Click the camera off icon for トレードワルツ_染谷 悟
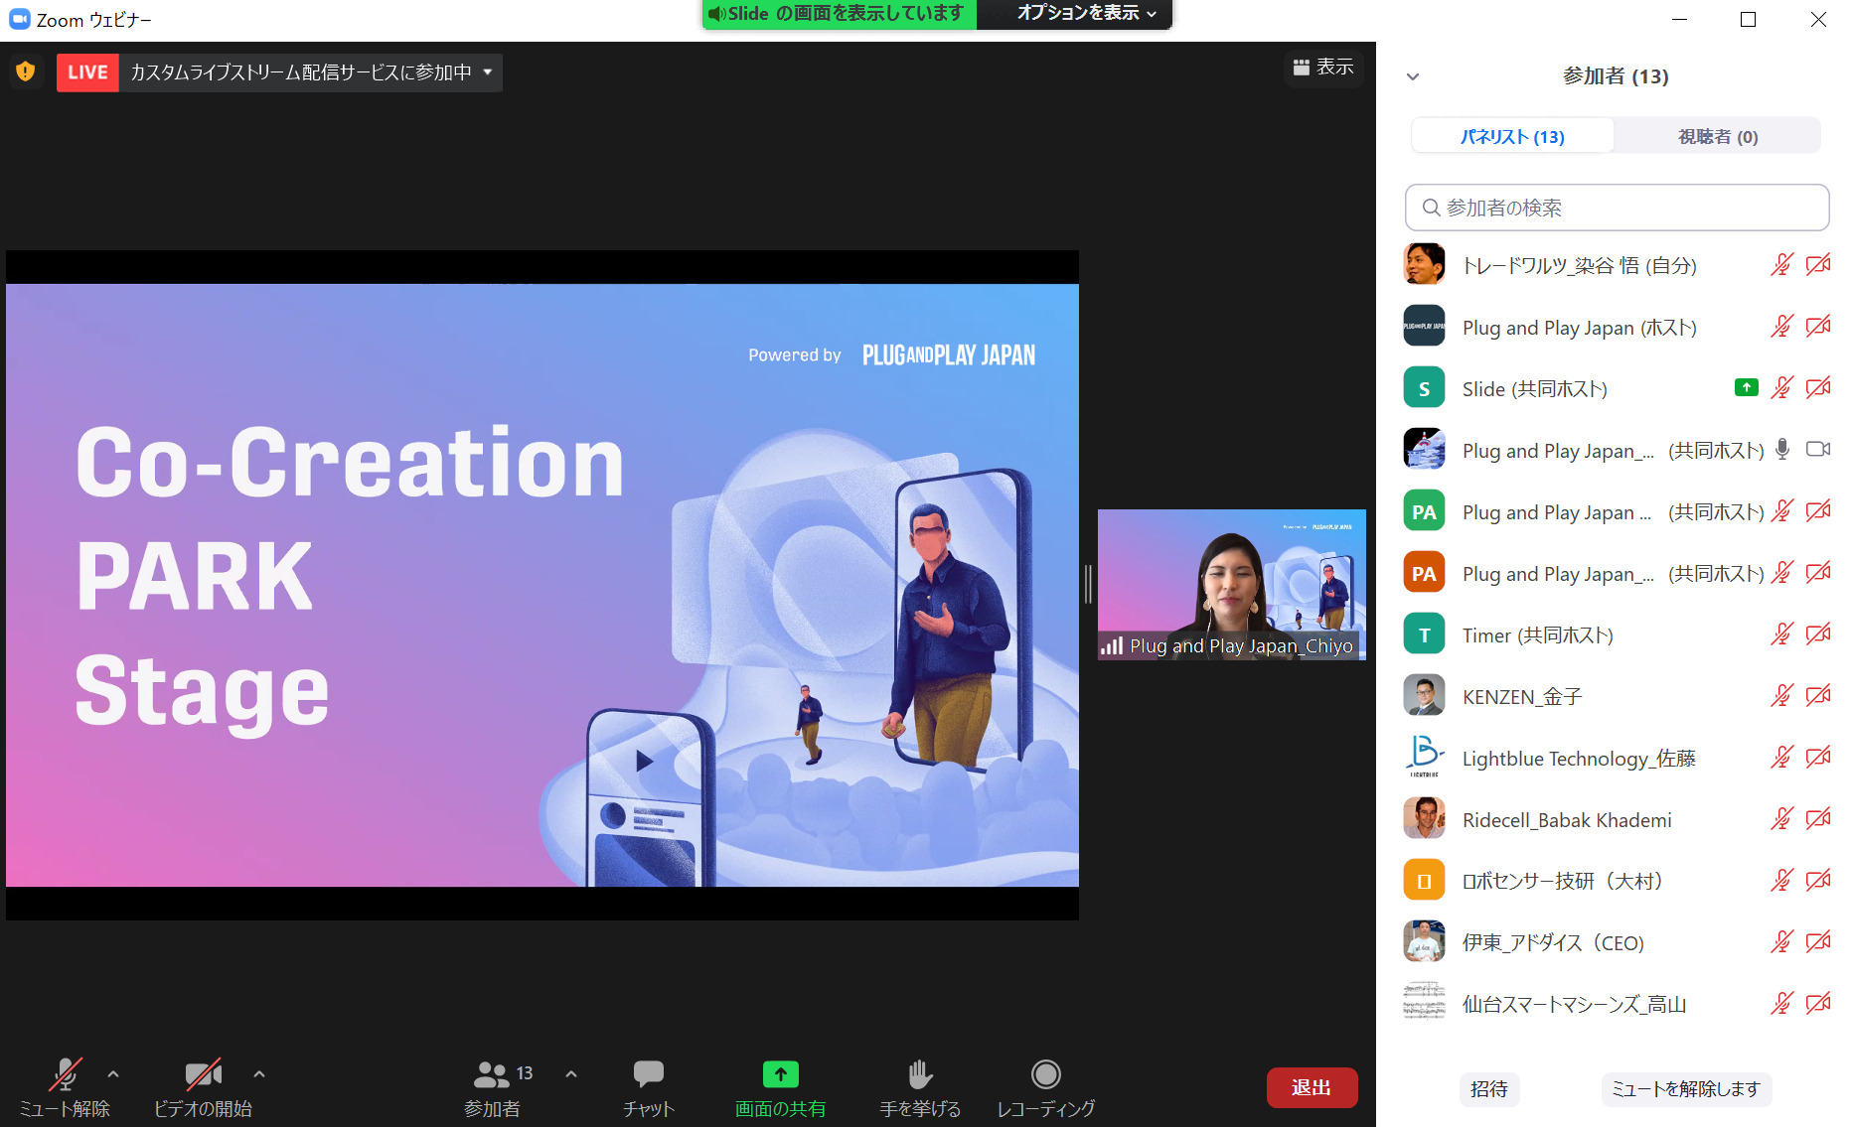This screenshot has height=1127, width=1853. (x=1818, y=265)
